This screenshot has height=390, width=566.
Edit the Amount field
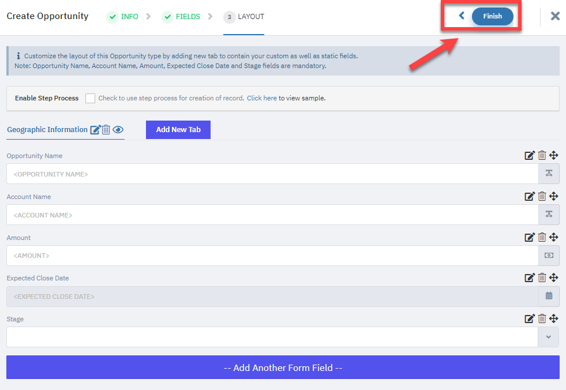coord(530,237)
